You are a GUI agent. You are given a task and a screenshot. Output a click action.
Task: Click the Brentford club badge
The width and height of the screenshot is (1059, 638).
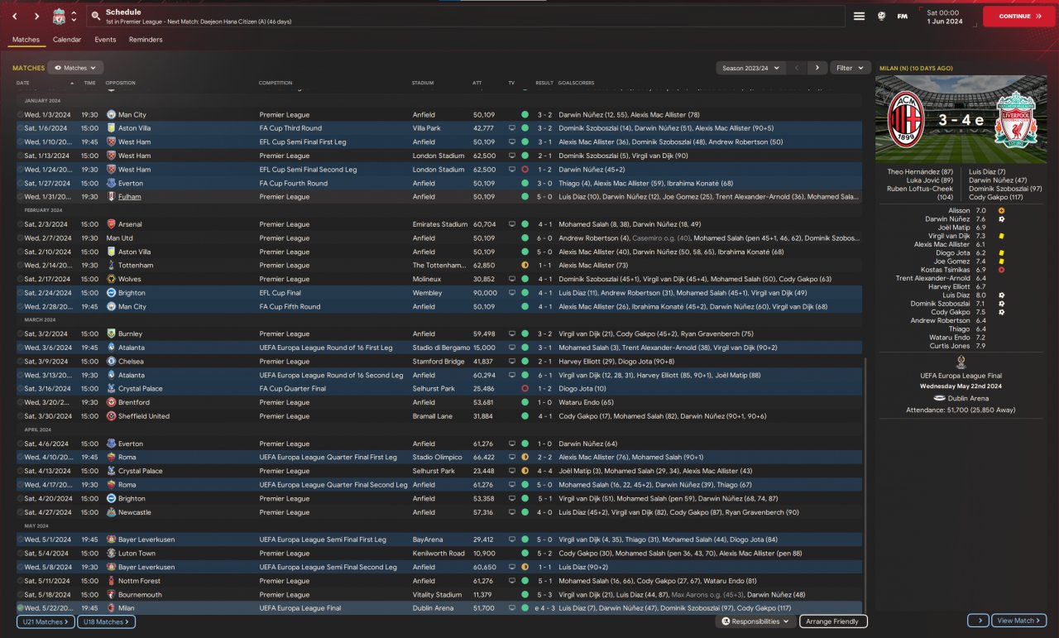click(x=112, y=402)
